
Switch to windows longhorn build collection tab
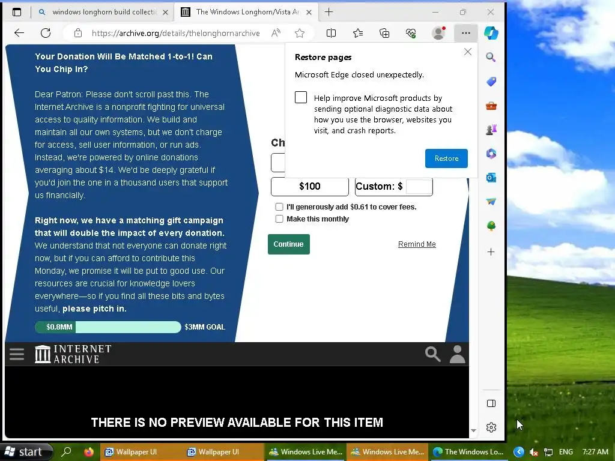point(103,12)
